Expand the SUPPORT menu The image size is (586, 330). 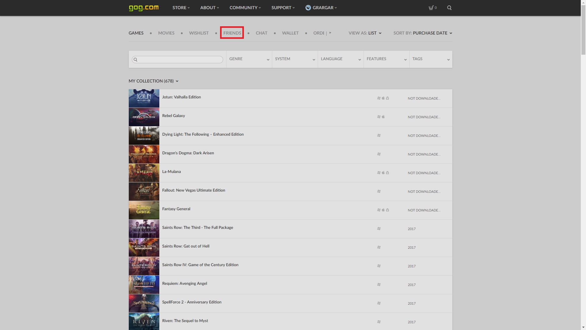pos(283,8)
